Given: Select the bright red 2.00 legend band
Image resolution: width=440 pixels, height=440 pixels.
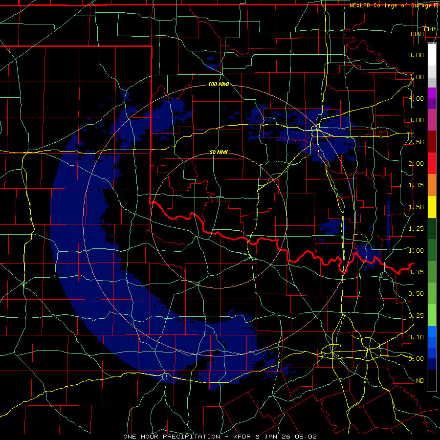Looking at the screenshot, I should coord(432,163).
